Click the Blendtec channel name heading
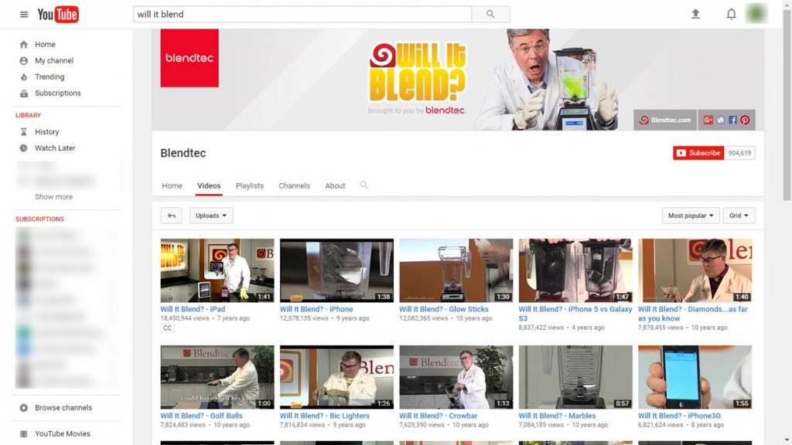Viewport: 792px width, 445px height. point(183,153)
